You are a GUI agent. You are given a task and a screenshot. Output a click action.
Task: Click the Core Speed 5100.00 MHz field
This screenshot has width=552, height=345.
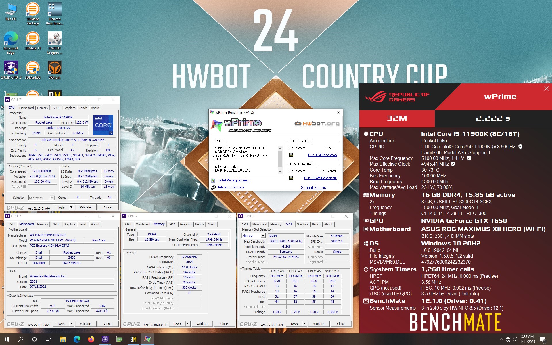point(42,171)
